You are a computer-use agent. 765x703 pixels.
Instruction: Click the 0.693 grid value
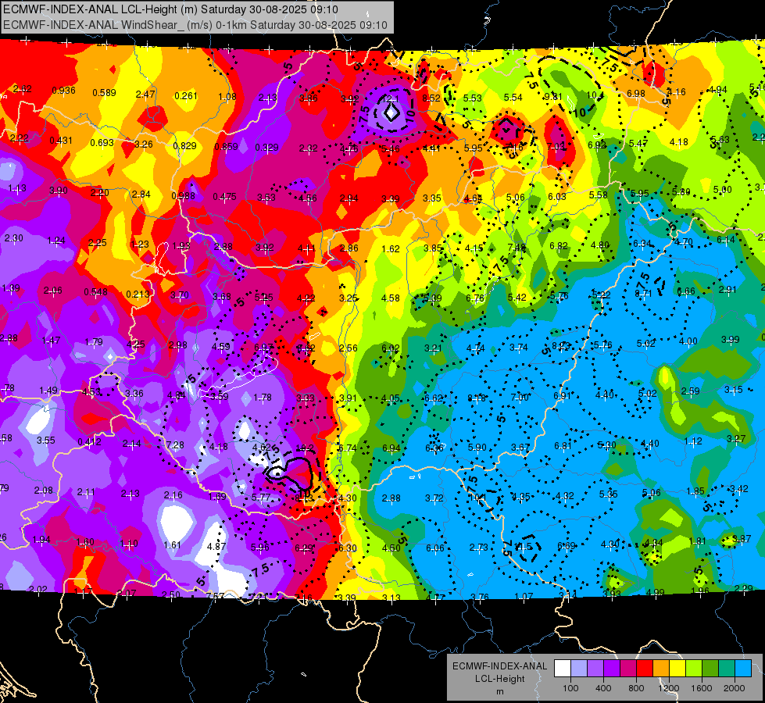(x=102, y=143)
